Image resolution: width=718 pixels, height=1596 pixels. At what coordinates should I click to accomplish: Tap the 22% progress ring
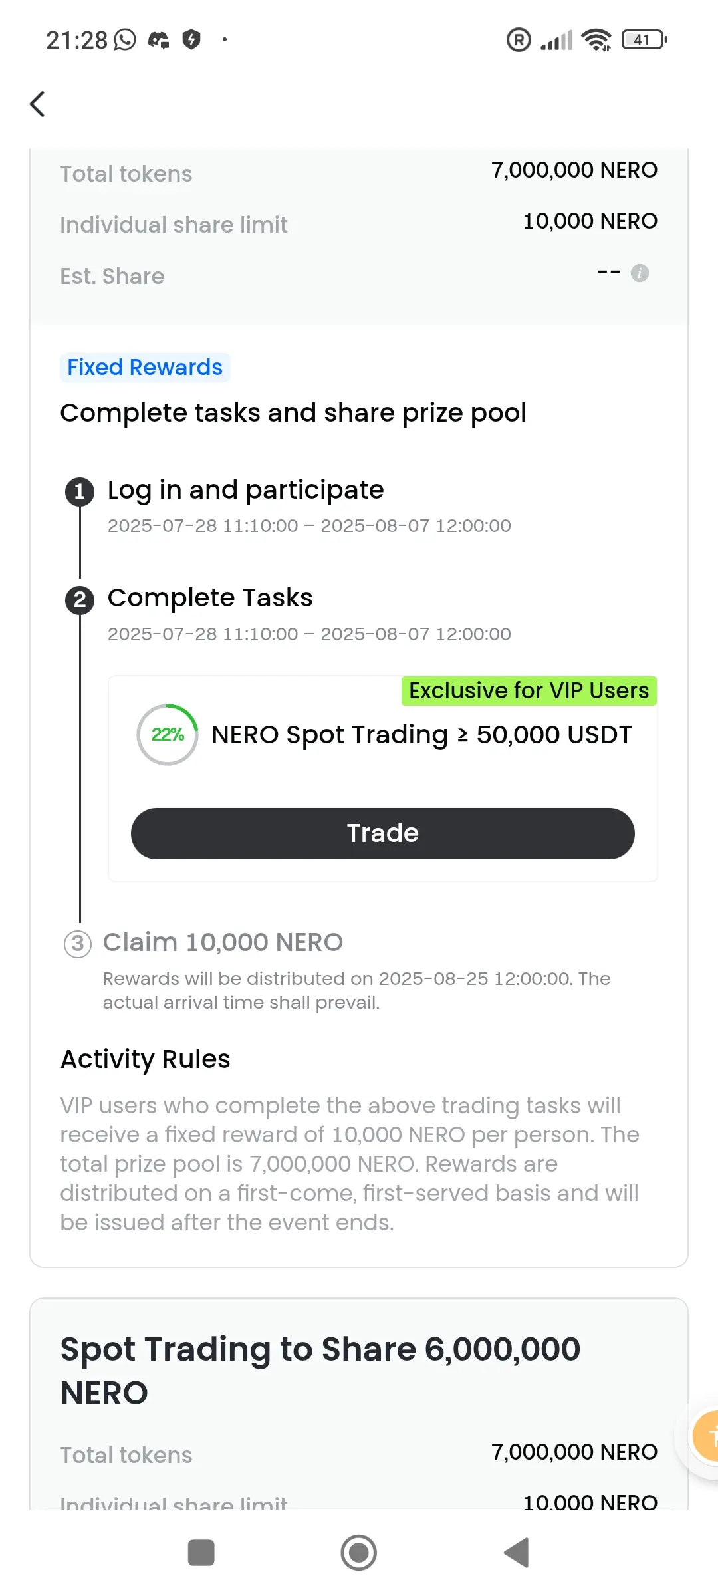[168, 735]
